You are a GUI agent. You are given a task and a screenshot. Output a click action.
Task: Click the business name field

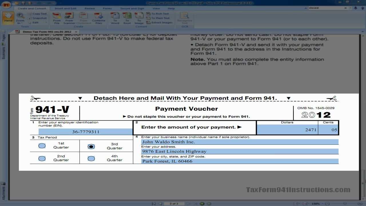[x=240, y=142]
